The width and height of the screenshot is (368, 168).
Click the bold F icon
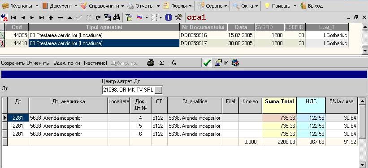pos(226,63)
